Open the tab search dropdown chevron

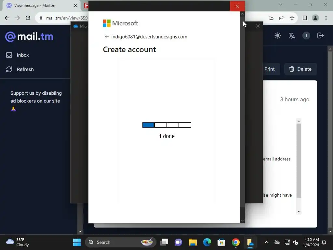[281, 5]
